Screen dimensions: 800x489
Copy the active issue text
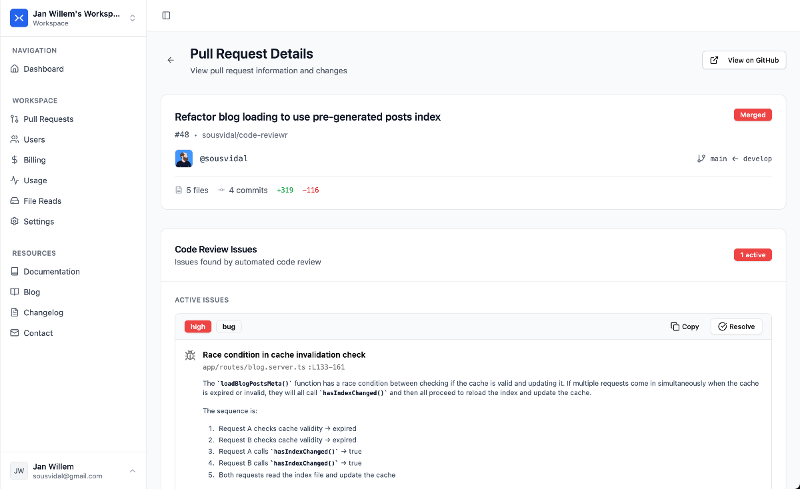[685, 326]
